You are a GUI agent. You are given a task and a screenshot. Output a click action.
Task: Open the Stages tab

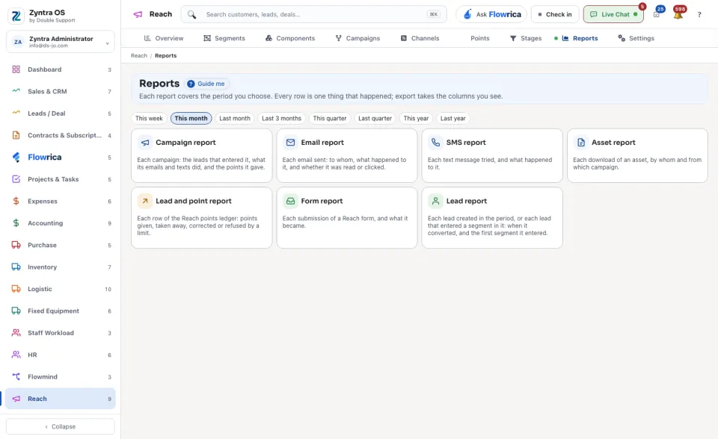526,38
